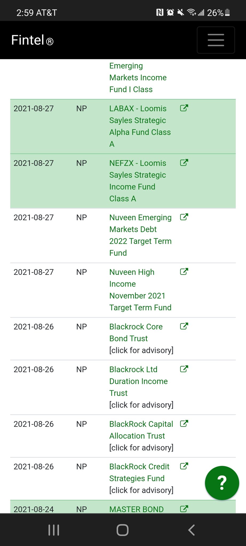Image resolution: width=246 pixels, height=546 pixels.
Task: Open the hamburger navigation menu
Action: (216, 40)
